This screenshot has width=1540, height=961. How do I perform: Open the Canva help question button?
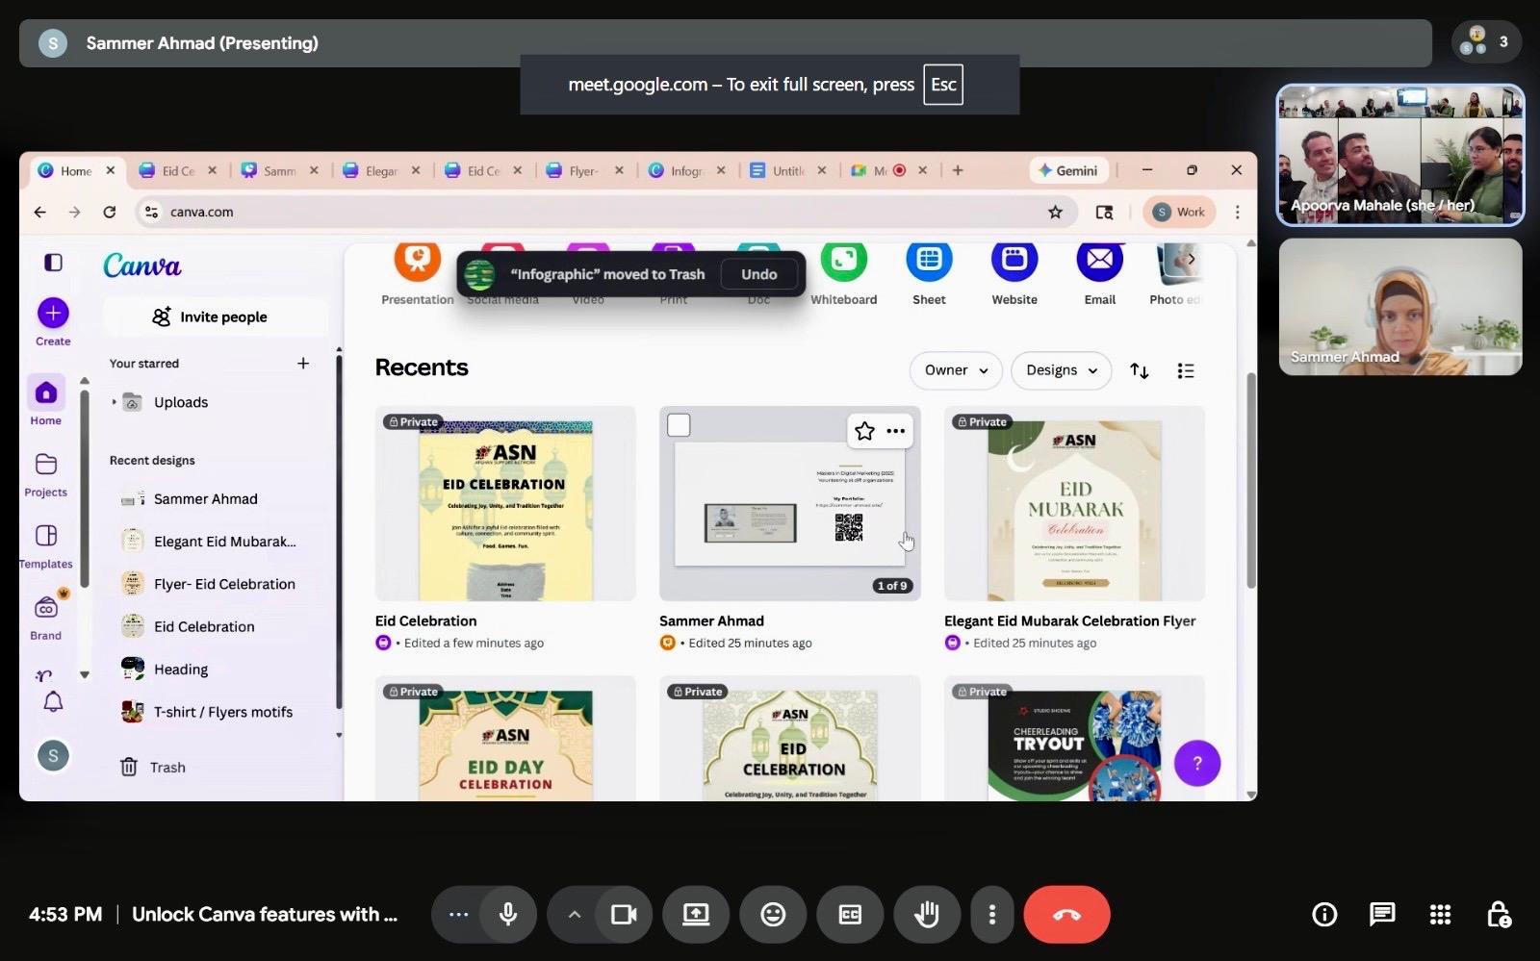[1197, 763]
